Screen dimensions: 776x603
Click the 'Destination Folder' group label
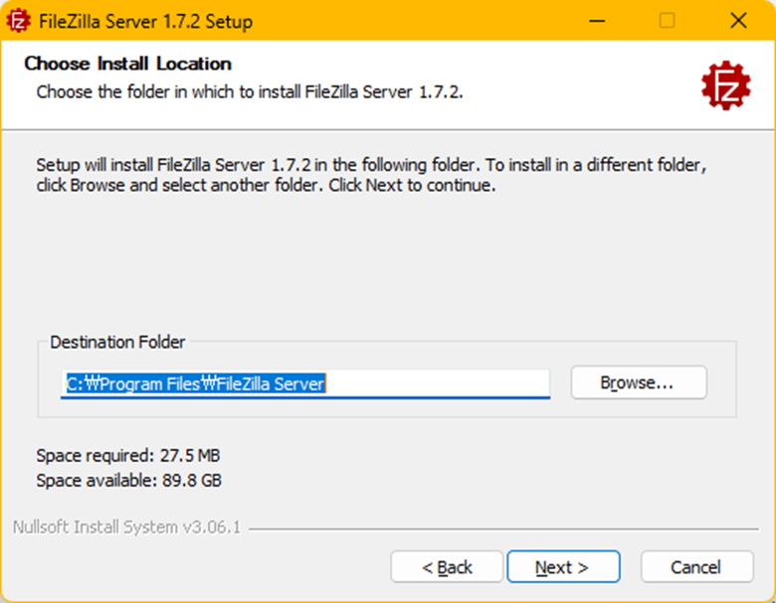point(117,342)
